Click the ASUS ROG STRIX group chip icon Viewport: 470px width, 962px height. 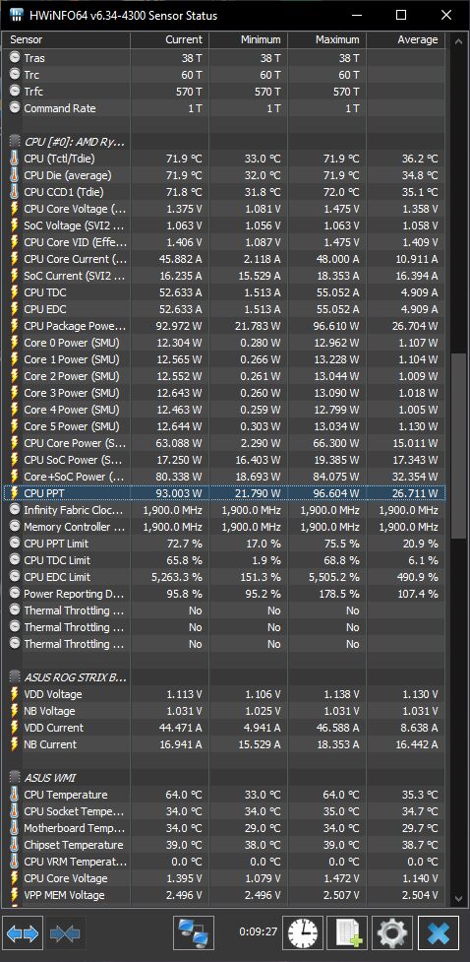click(15, 677)
